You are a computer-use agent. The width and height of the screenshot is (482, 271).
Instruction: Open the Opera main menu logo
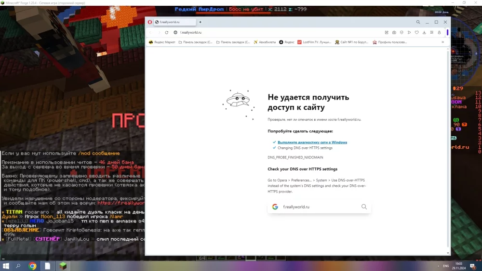coord(150,22)
